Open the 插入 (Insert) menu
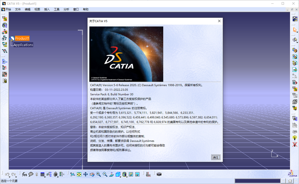 pos(47,9)
